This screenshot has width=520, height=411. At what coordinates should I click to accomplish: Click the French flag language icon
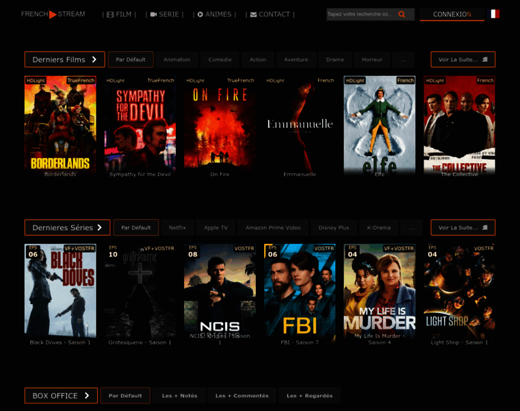(495, 14)
